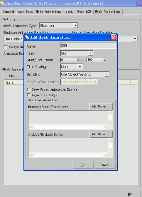Close the Add Mesh Animation dialog
The height and width of the screenshot is (197, 142).
(x=114, y=38)
